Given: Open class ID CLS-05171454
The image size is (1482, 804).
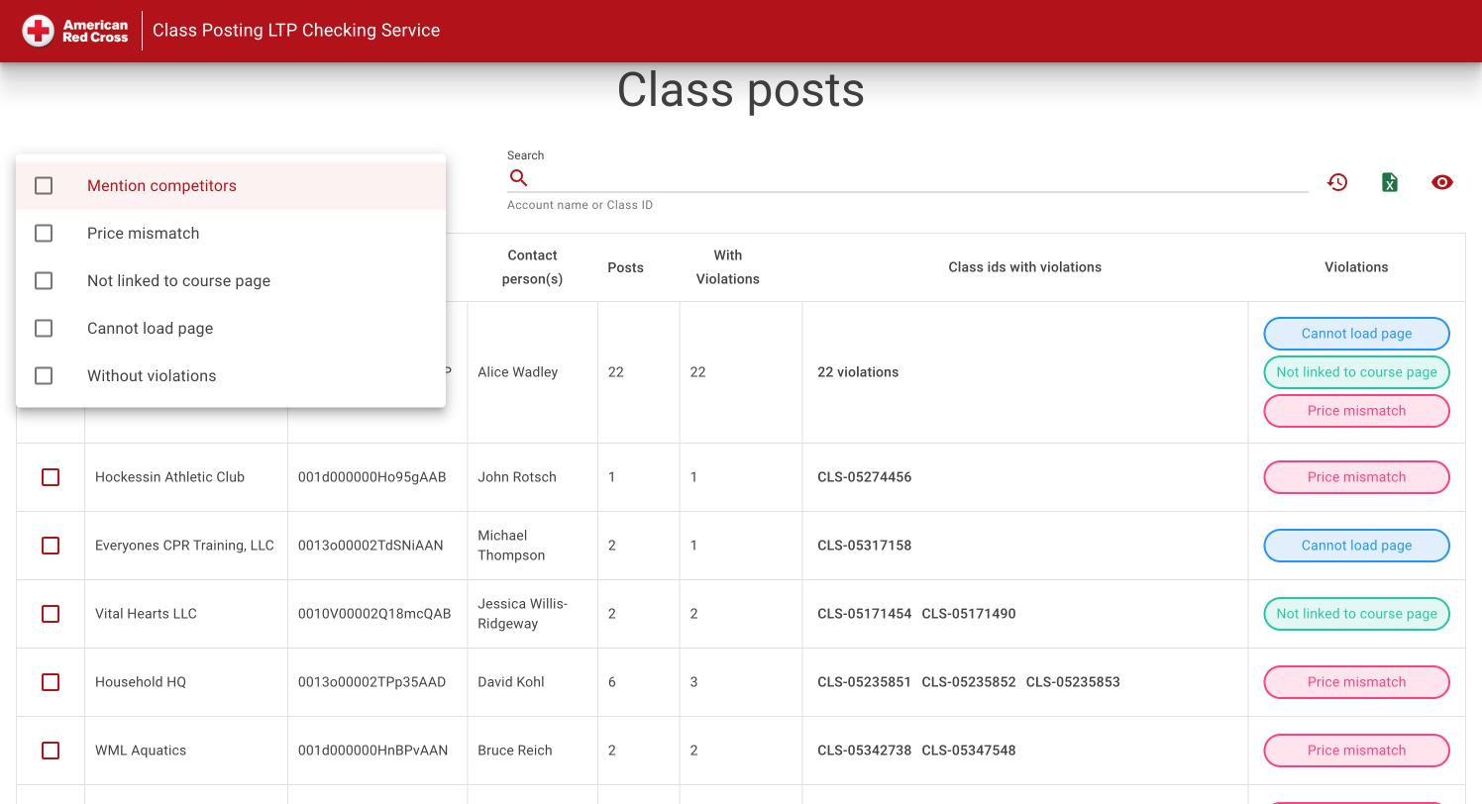Looking at the screenshot, I should (864, 614).
